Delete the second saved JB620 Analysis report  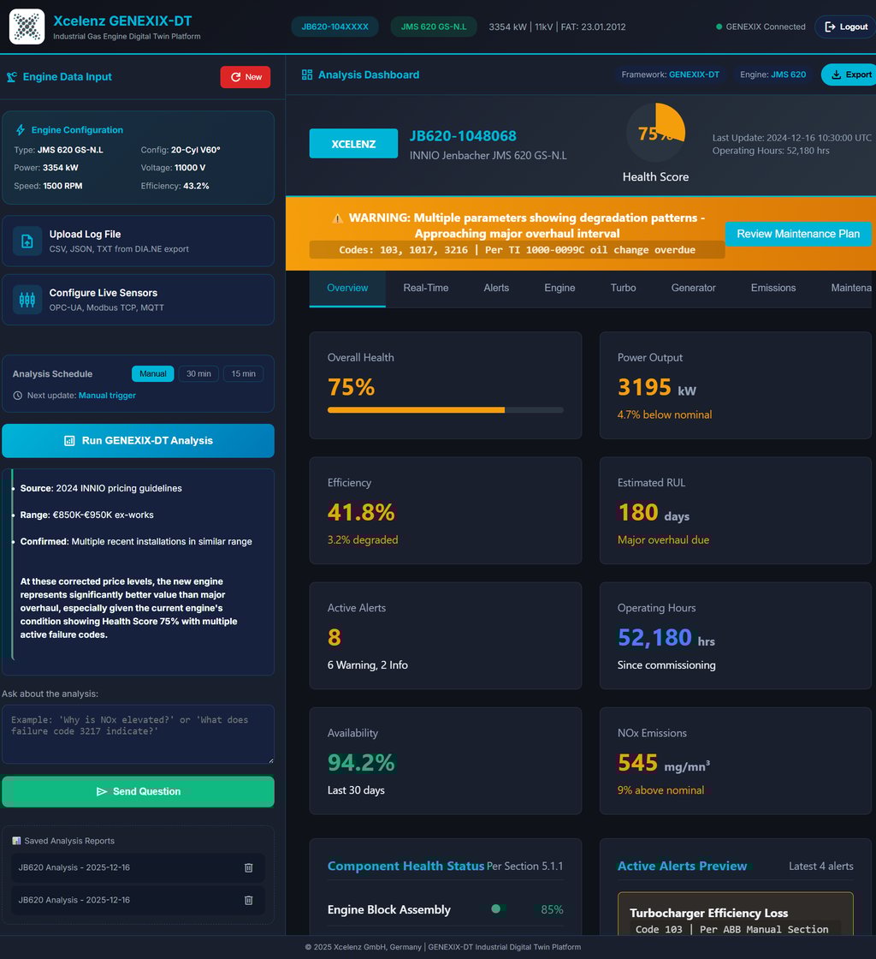[249, 900]
